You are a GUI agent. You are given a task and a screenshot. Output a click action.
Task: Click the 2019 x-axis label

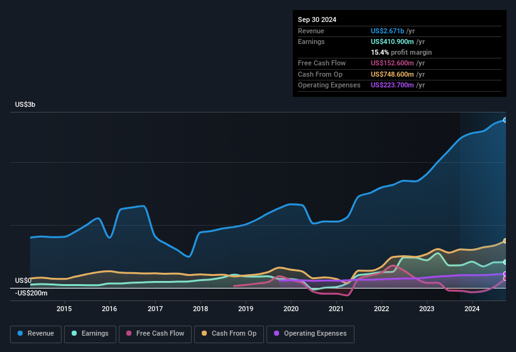coord(246,309)
